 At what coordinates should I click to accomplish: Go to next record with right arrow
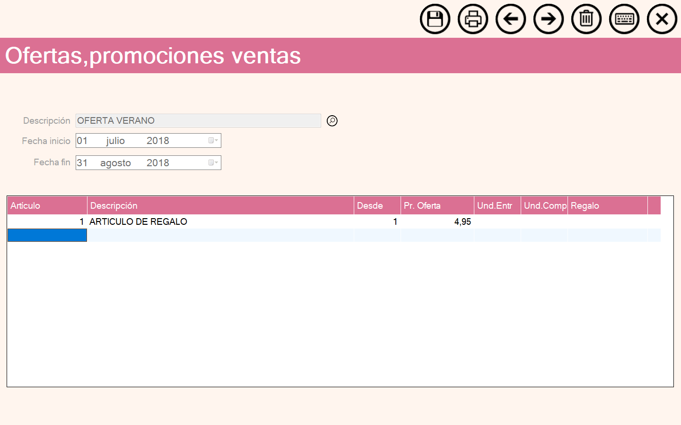pyautogui.click(x=548, y=19)
